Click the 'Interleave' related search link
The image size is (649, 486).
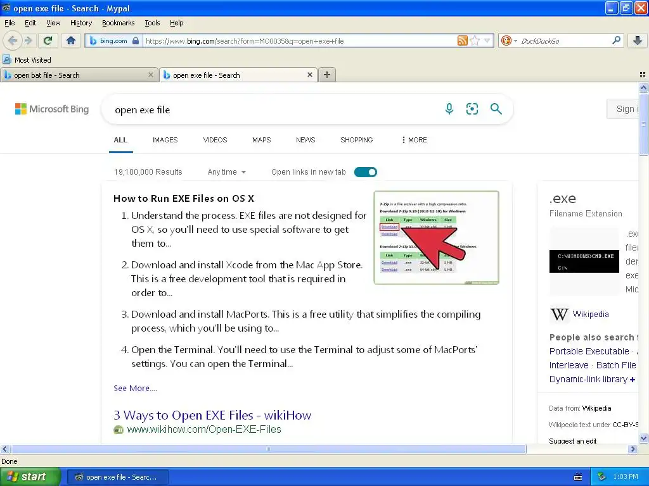569,365
